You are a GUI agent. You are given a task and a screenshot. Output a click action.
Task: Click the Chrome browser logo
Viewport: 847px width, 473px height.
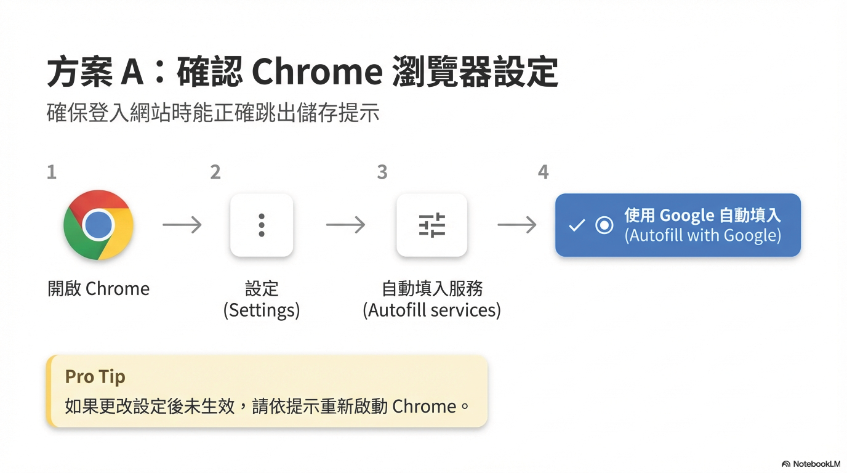(x=98, y=225)
